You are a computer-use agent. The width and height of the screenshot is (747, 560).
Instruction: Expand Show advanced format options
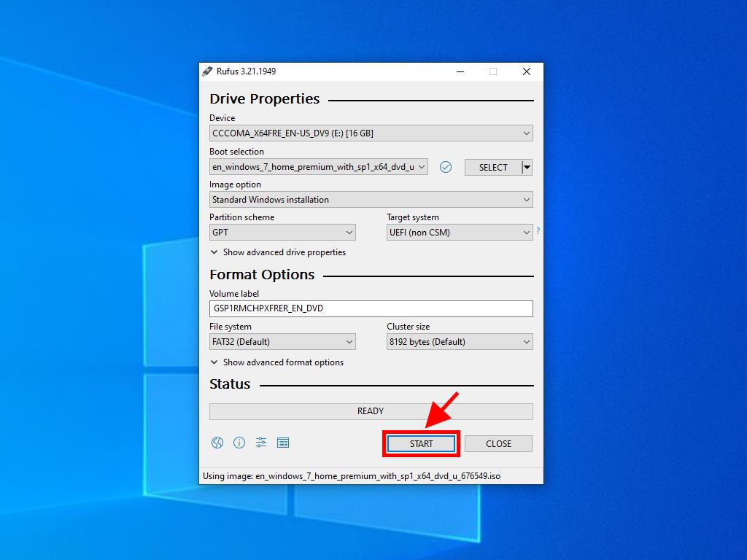click(x=276, y=362)
